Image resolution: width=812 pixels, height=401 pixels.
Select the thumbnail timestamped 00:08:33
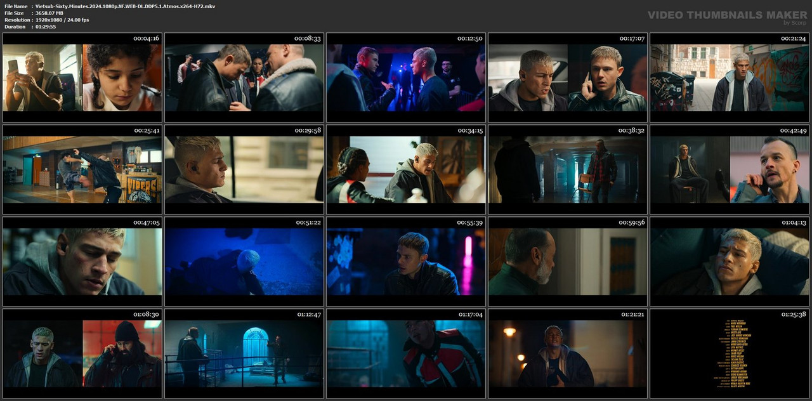coord(244,77)
